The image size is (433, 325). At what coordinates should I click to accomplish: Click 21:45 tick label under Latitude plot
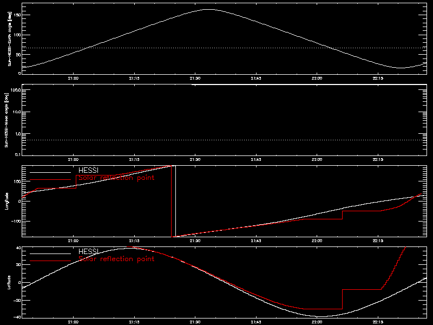256,322
